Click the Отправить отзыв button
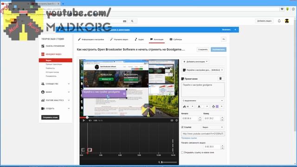 [50, 117]
